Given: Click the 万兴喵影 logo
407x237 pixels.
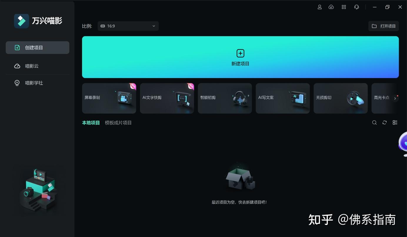Looking at the screenshot, I should (x=38, y=21).
